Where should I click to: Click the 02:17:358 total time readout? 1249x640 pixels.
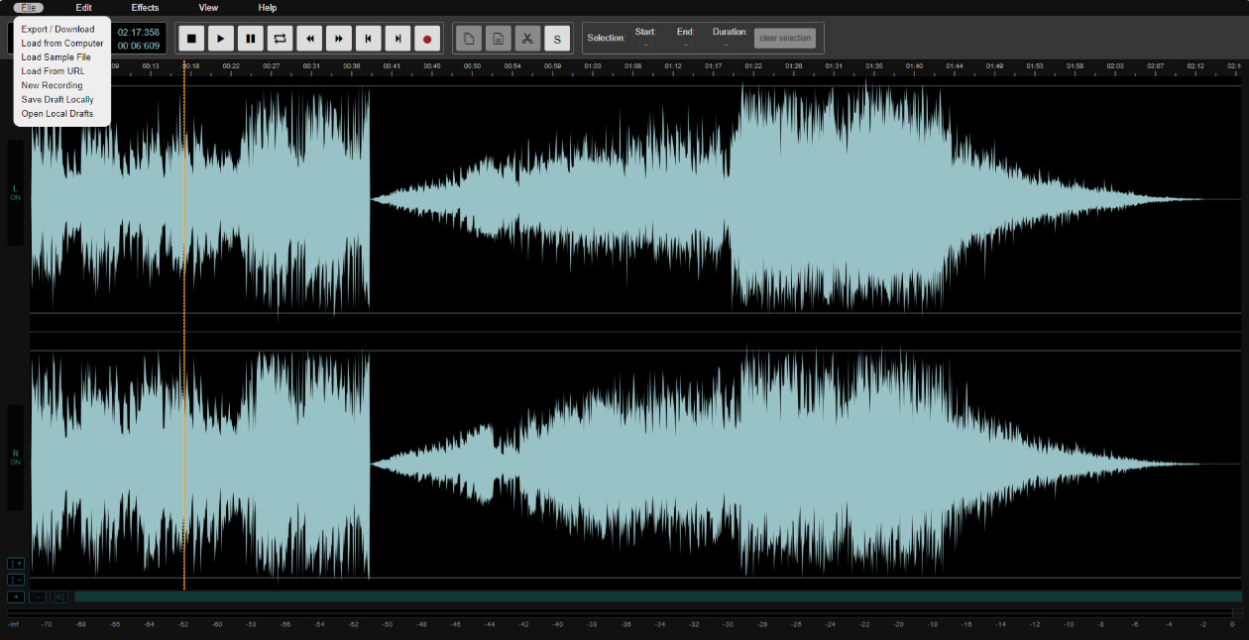139,32
